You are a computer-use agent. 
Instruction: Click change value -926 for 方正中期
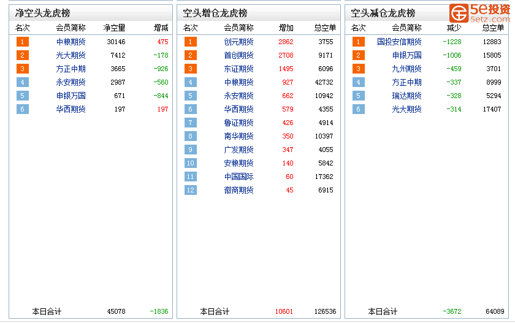[161, 69]
